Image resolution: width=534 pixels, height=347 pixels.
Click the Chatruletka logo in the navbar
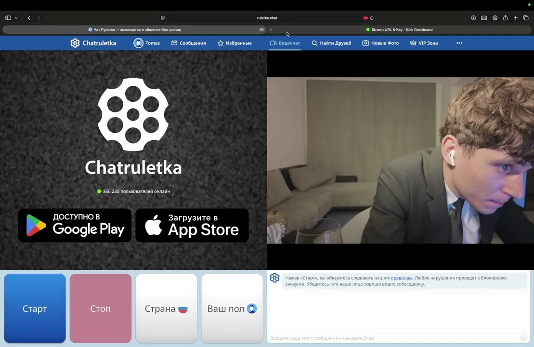tap(93, 43)
